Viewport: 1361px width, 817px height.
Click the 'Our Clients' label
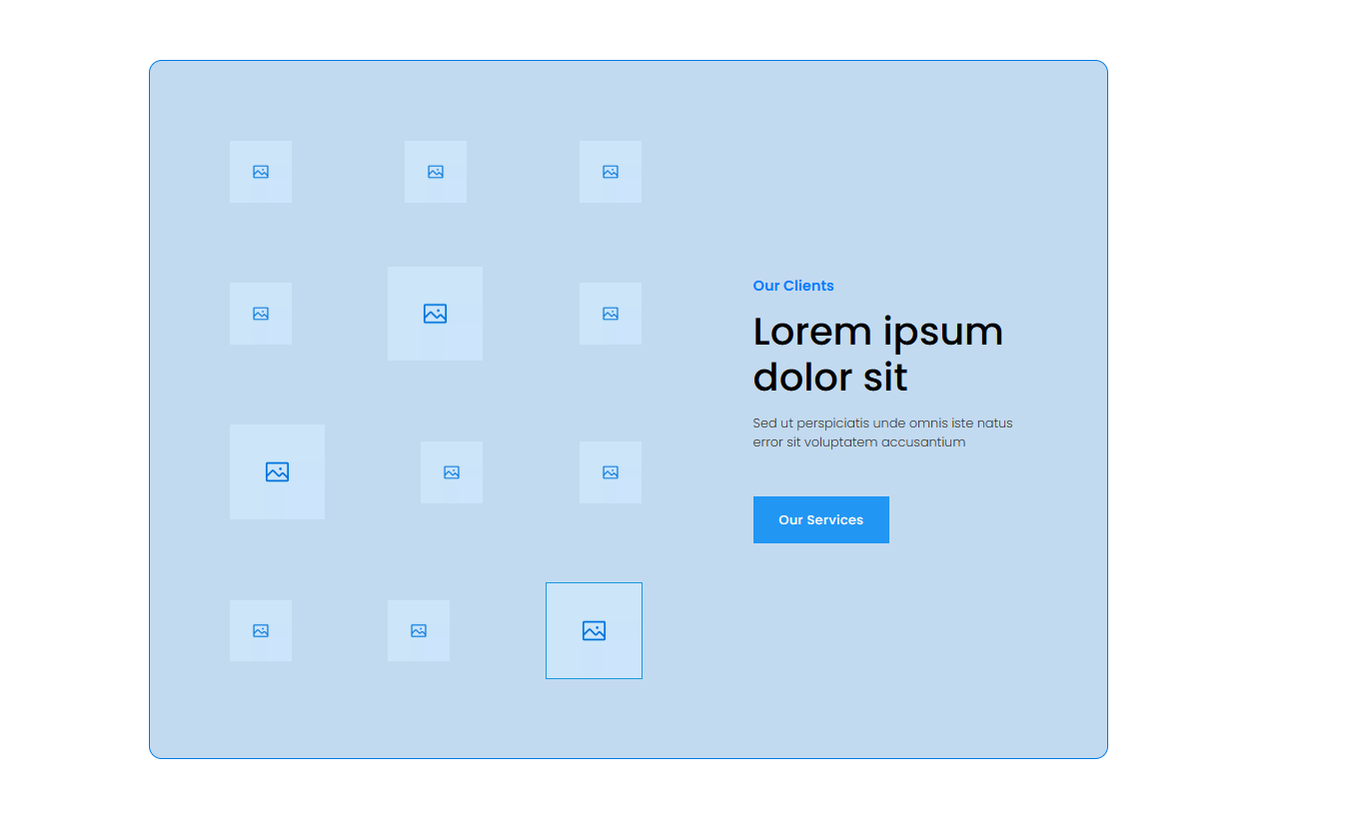tap(793, 286)
